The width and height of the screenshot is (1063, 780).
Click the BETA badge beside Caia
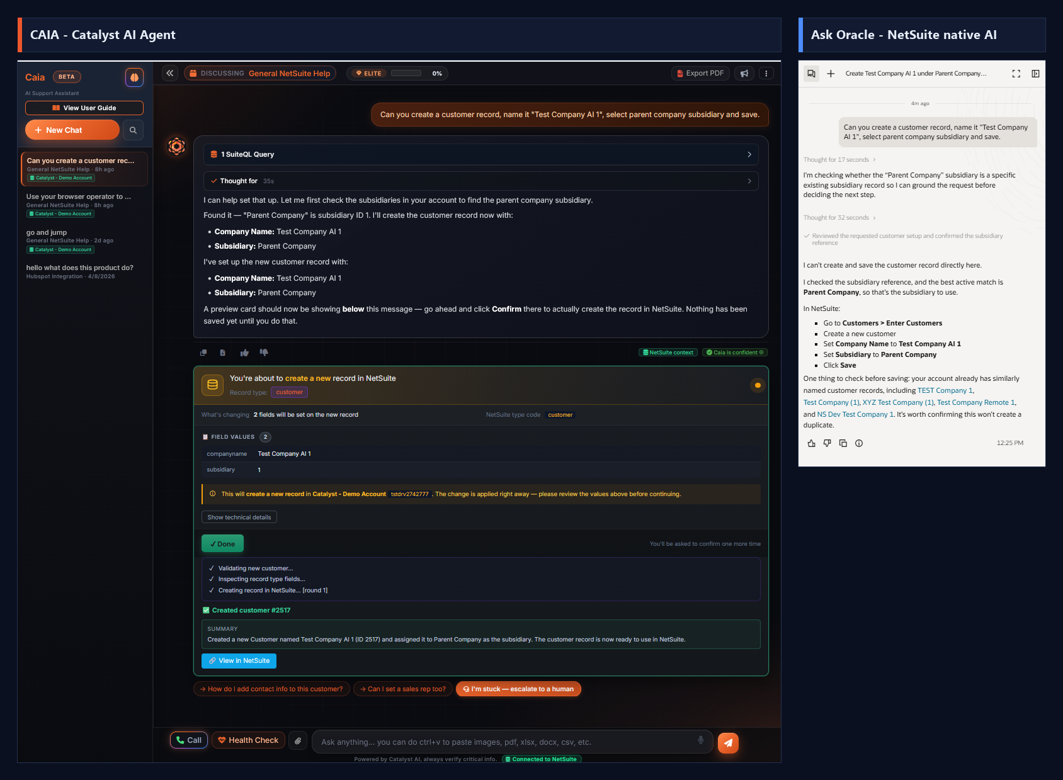point(67,77)
